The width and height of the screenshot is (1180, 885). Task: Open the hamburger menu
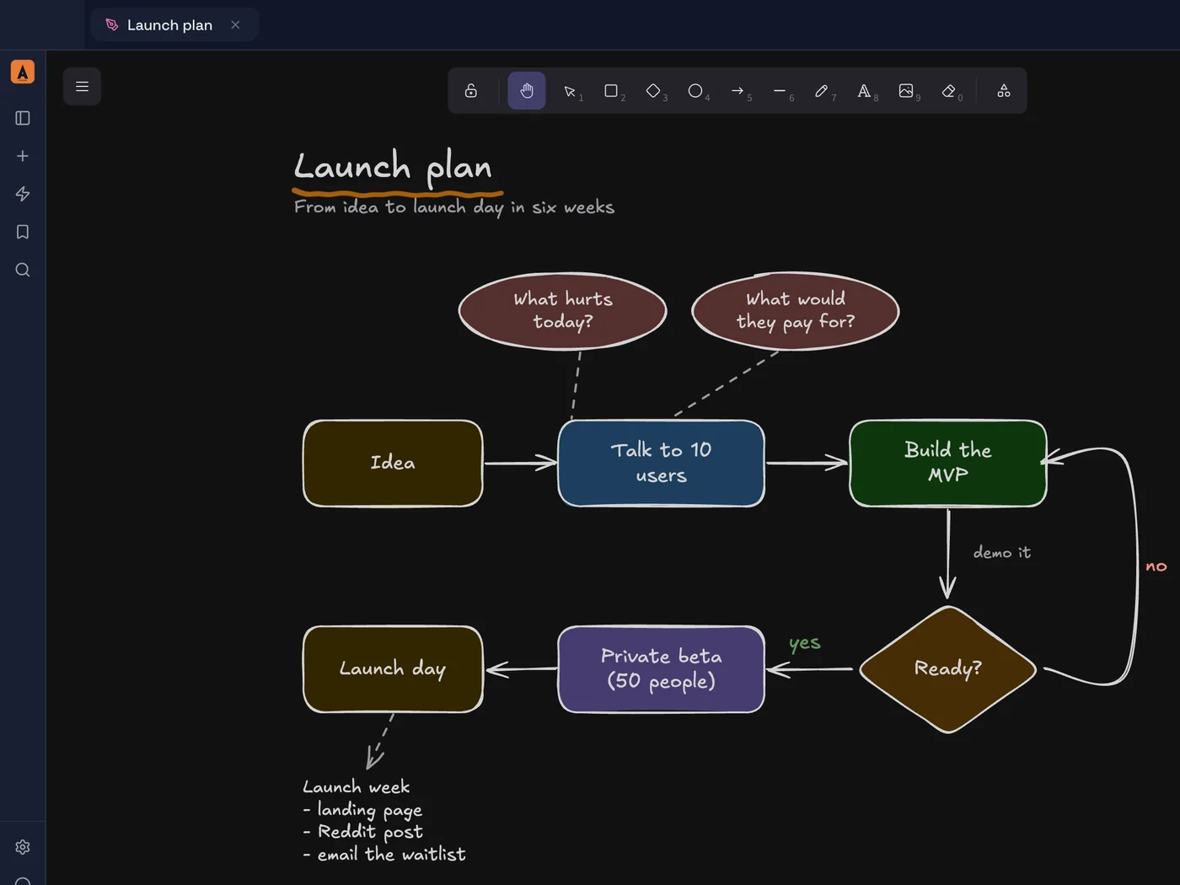tap(82, 87)
